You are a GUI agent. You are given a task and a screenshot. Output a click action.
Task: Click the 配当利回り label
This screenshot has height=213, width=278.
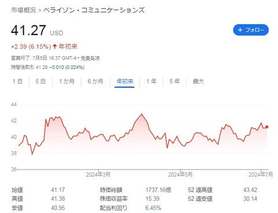(x=114, y=208)
